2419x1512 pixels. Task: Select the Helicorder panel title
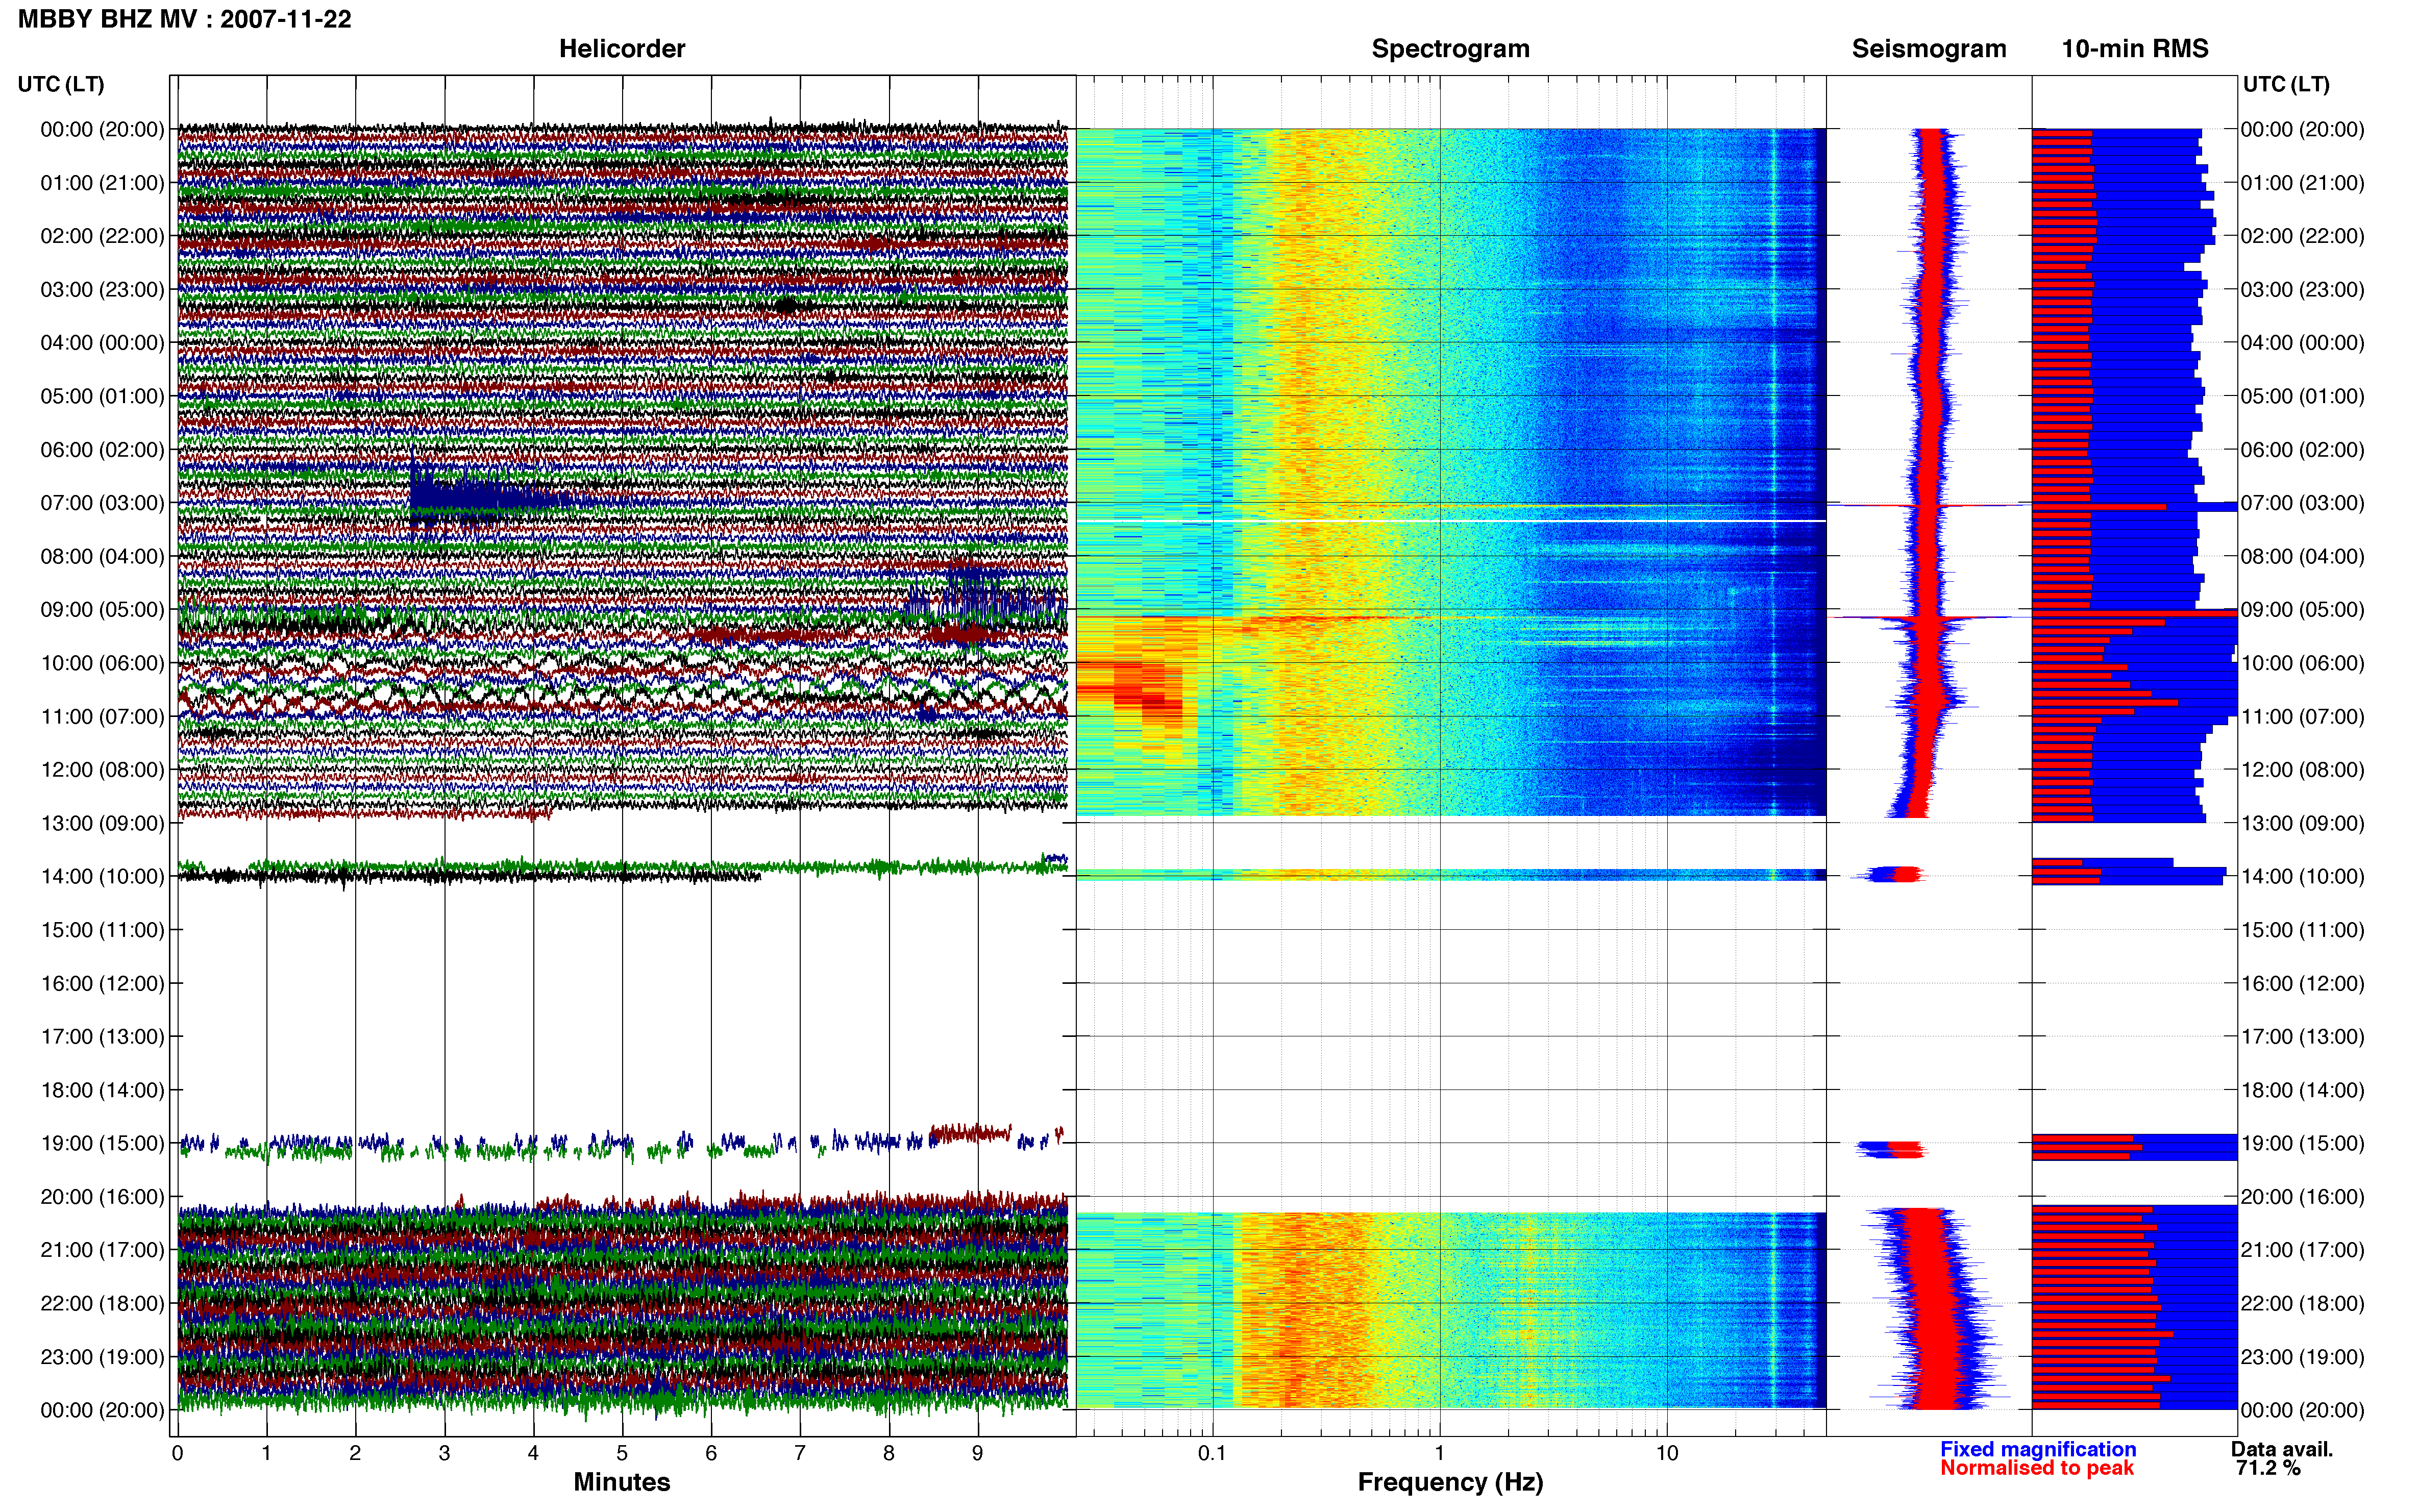[622, 49]
